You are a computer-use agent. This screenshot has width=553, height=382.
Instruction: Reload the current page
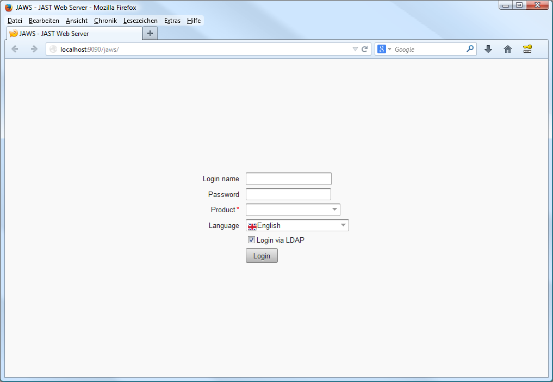pos(364,48)
